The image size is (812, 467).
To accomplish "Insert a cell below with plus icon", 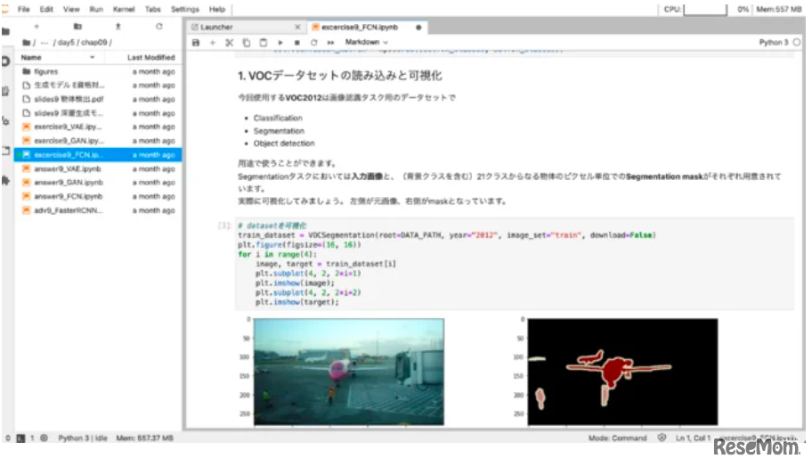I will 213,42.
